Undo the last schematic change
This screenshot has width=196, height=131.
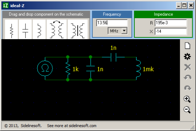coord(188,77)
